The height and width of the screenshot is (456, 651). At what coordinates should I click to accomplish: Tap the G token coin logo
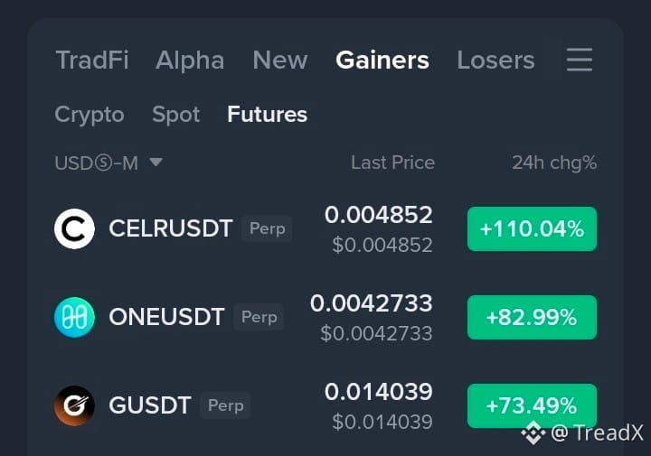pos(74,405)
